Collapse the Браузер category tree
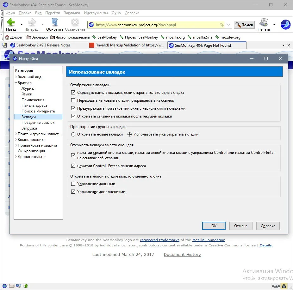 [x=16, y=82]
